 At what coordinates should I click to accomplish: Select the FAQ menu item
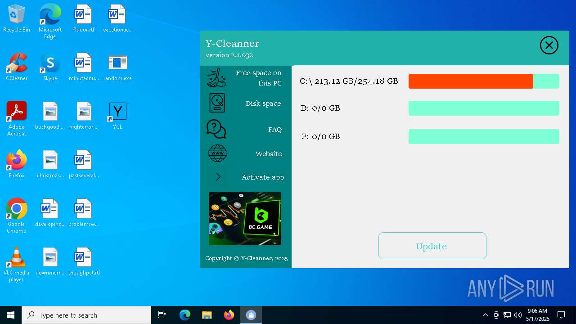(275, 130)
